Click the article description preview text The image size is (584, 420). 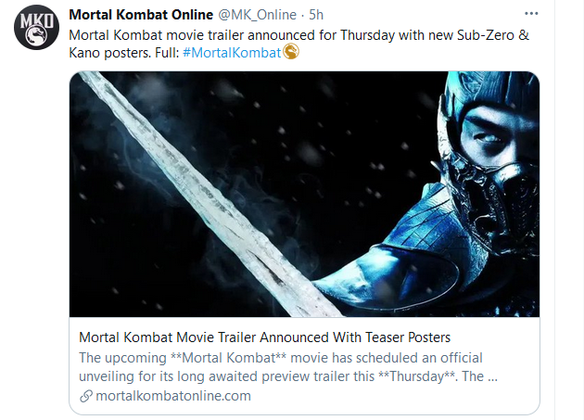287,367
